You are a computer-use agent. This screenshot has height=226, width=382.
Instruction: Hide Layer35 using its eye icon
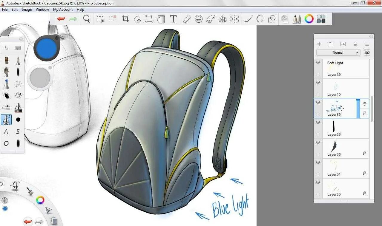[318, 142]
